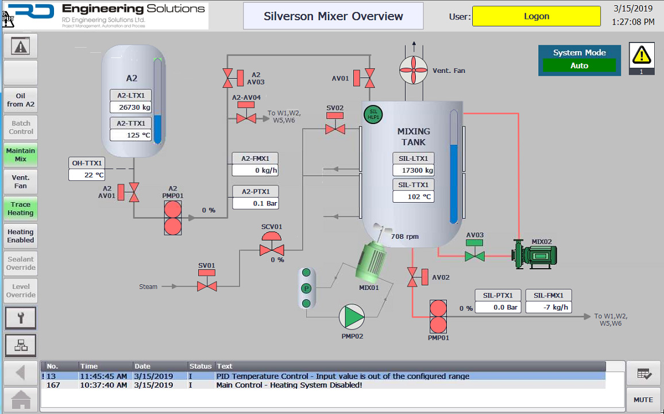
Task: Open the System Mode Auto selector
Action: click(579, 66)
